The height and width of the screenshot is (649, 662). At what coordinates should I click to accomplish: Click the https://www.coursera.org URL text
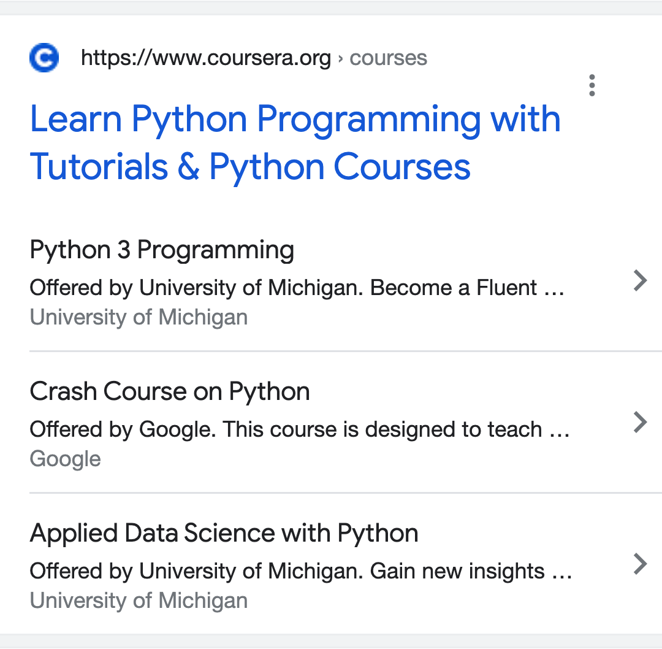click(x=206, y=58)
